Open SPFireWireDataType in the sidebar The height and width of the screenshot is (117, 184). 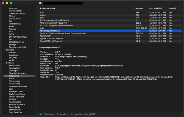coord(18,37)
